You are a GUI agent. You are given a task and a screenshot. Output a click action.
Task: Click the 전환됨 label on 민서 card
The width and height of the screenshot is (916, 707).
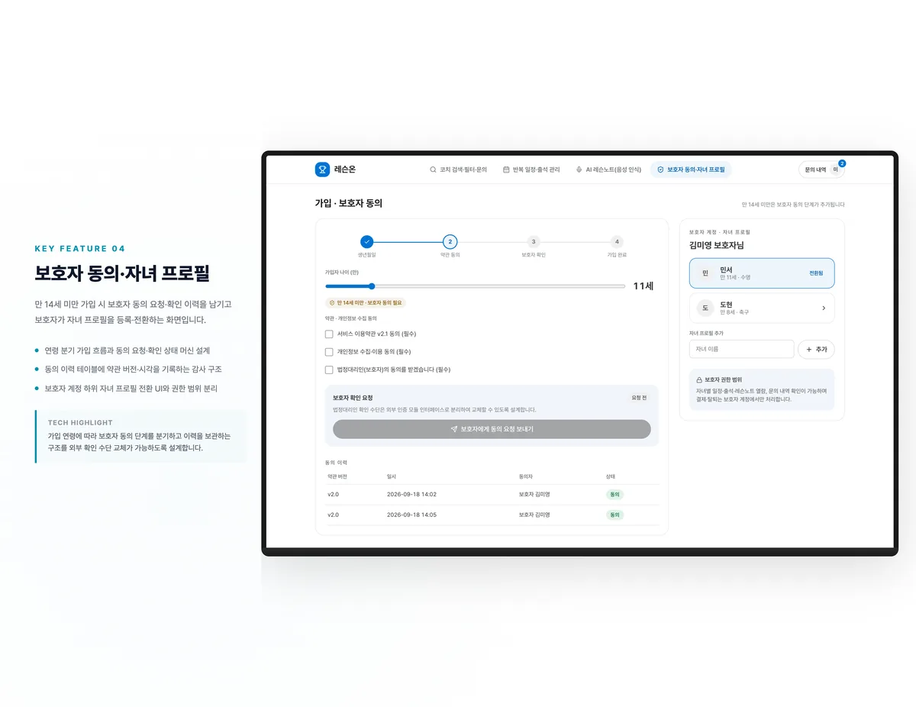pos(816,273)
